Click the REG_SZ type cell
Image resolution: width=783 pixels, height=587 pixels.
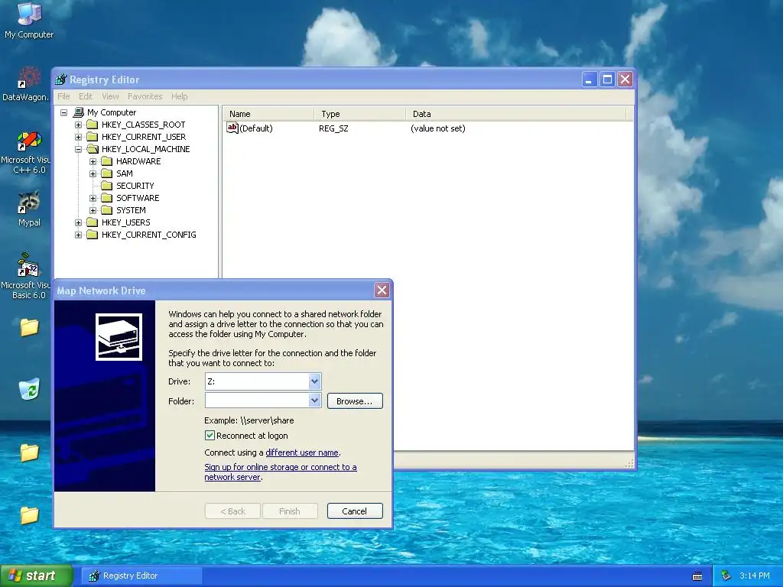333,128
